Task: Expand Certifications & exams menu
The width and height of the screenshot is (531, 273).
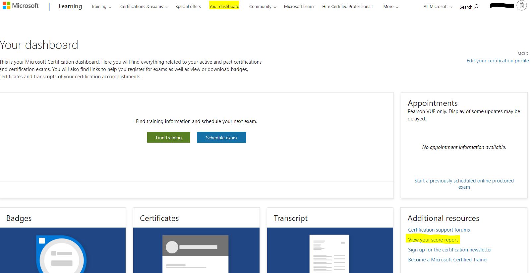Action: coord(144,7)
